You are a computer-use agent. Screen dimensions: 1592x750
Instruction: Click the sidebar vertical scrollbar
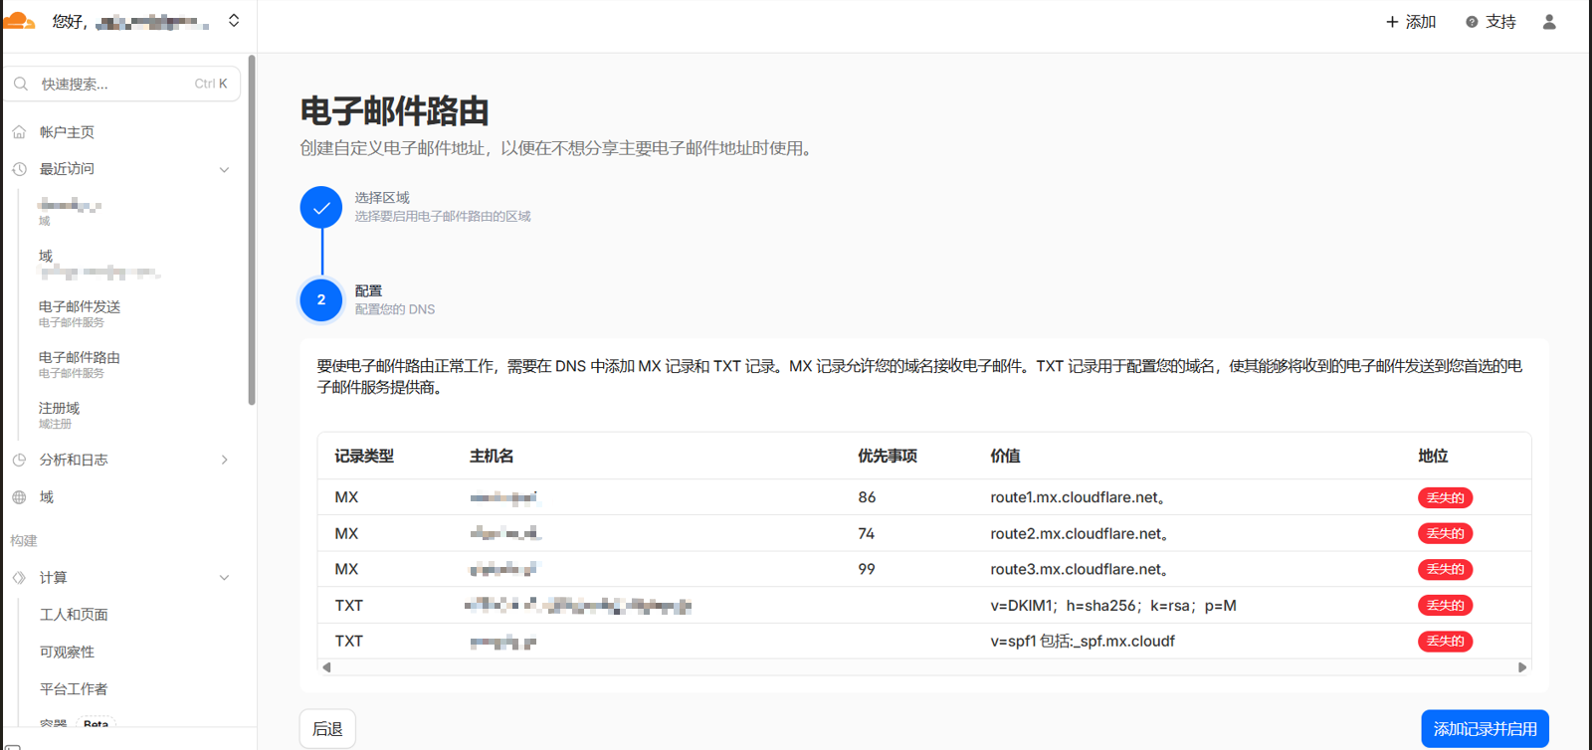click(252, 230)
